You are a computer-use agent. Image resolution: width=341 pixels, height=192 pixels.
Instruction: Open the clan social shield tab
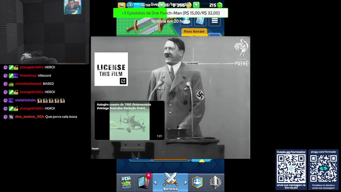[197, 182]
